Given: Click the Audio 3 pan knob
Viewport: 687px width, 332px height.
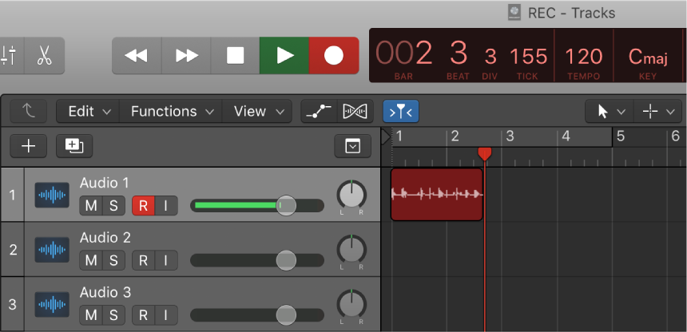Looking at the screenshot, I should coord(351,304).
